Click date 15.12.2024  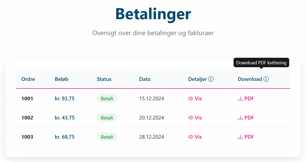click(x=152, y=98)
